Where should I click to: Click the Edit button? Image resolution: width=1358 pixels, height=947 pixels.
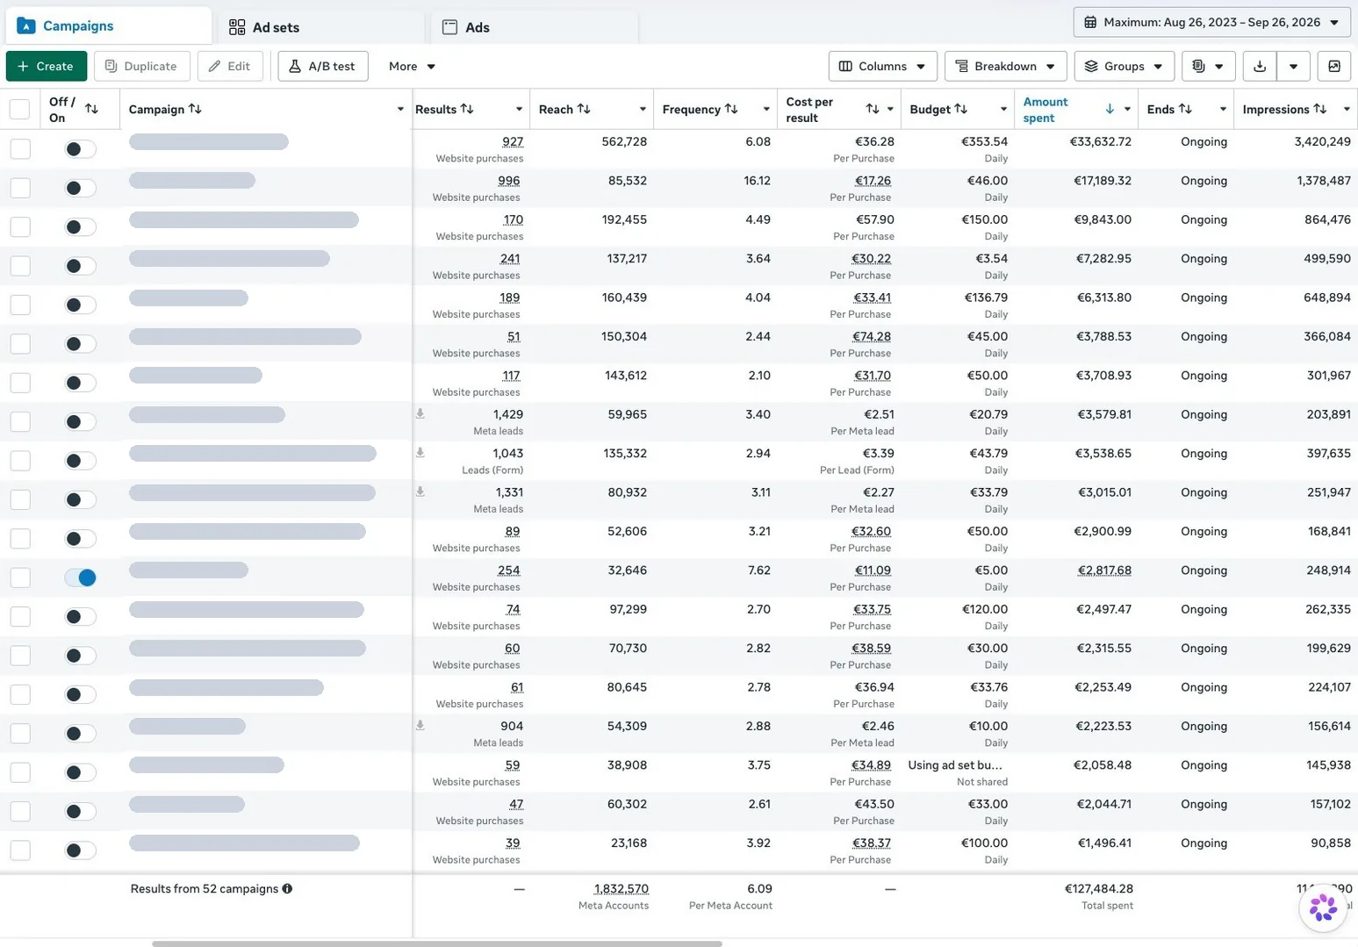[x=230, y=66]
